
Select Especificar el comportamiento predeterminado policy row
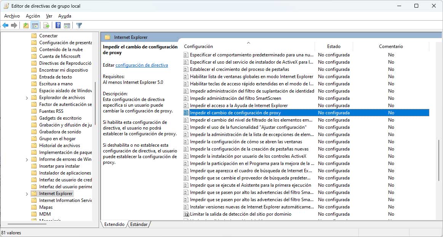(x=306, y=55)
